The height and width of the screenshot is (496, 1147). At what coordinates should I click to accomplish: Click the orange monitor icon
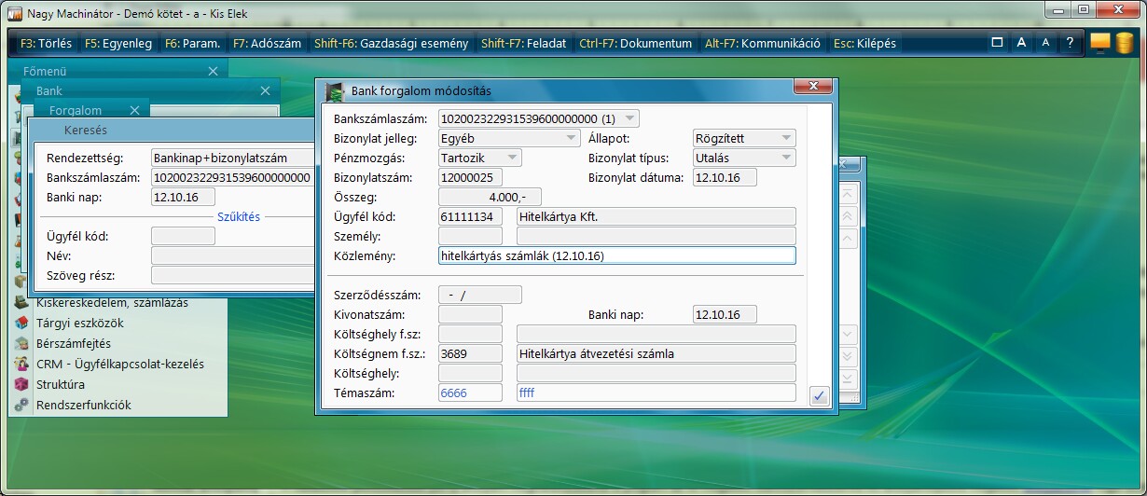(1100, 43)
